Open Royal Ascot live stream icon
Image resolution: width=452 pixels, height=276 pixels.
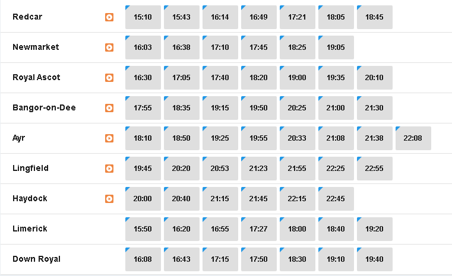[109, 78]
